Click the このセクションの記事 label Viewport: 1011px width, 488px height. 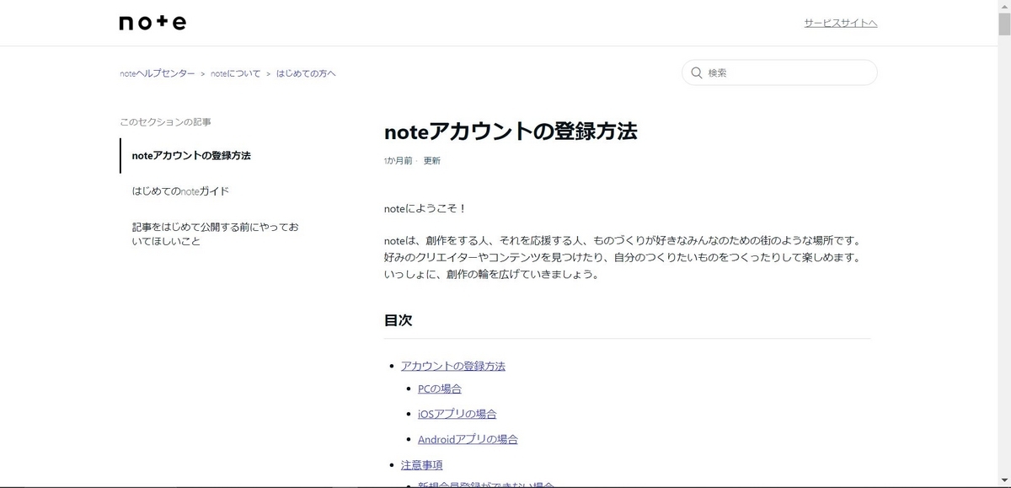pos(165,122)
